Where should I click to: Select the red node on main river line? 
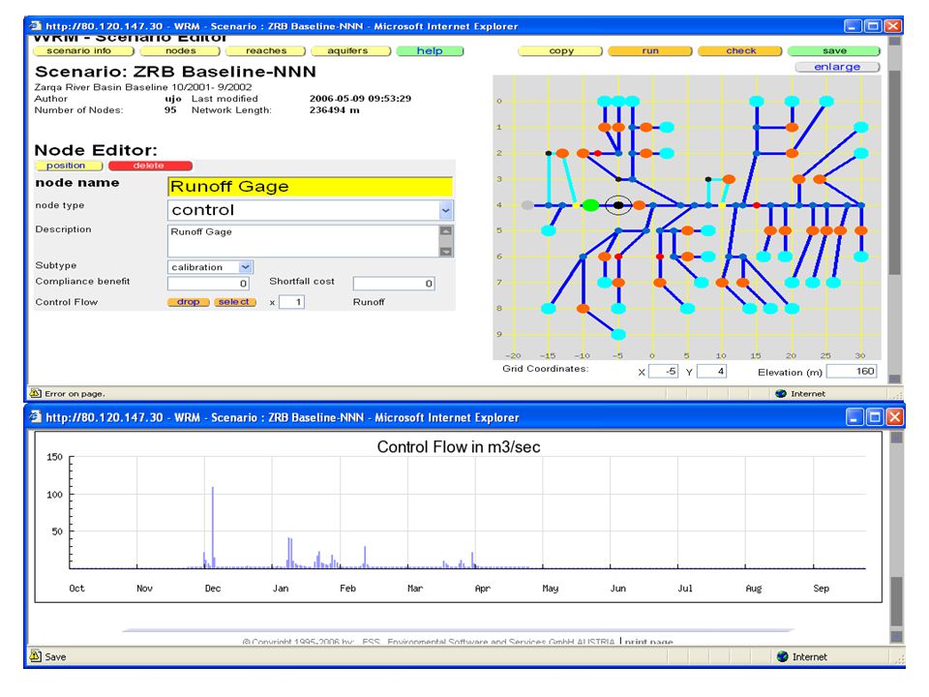[757, 205]
